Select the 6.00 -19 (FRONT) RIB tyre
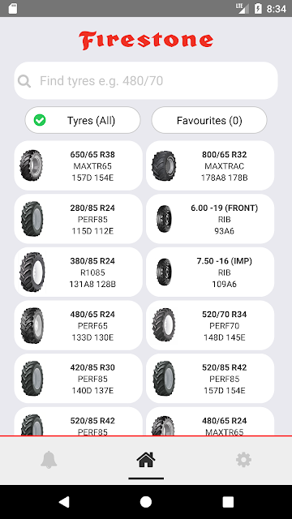Viewport: 292px width, 519px height. [x=210, y=219]
